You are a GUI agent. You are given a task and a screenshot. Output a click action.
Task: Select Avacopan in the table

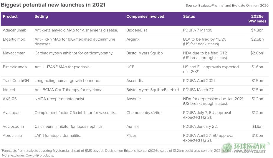[x=12, y=113]
